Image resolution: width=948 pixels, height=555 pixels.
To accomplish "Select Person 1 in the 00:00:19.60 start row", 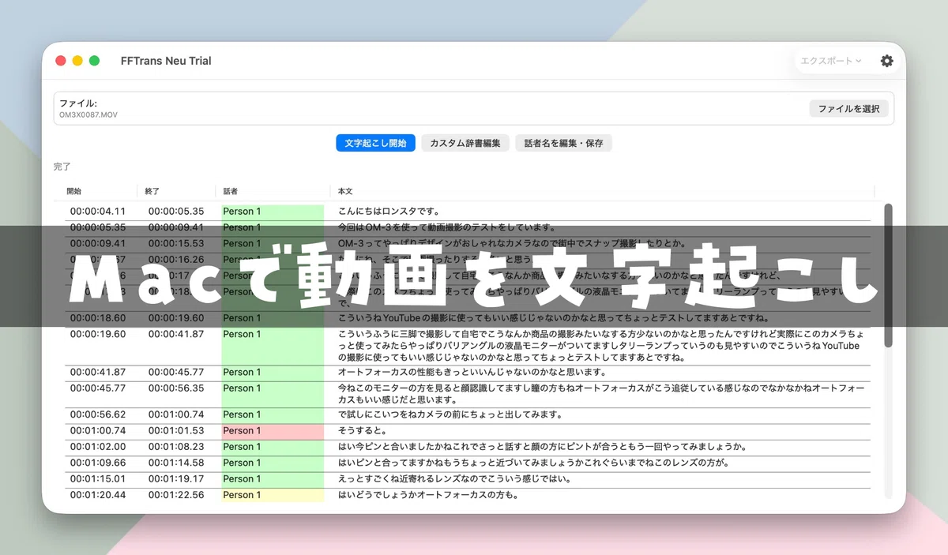I will [273, 346].
